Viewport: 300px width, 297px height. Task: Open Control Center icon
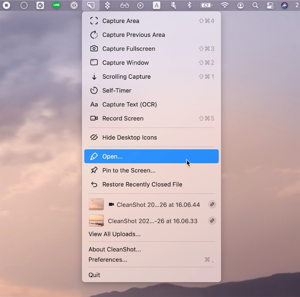pyautogui.click(x=270, y=5)
